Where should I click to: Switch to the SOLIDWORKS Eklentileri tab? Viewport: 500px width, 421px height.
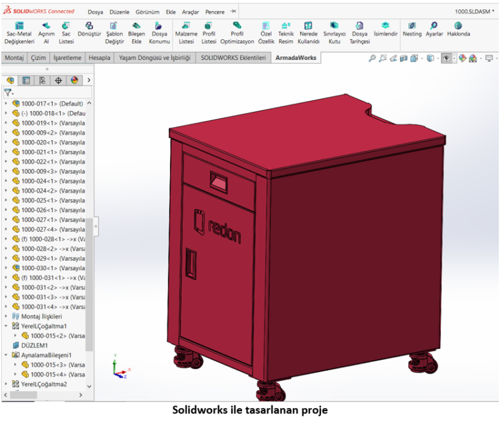233,58
